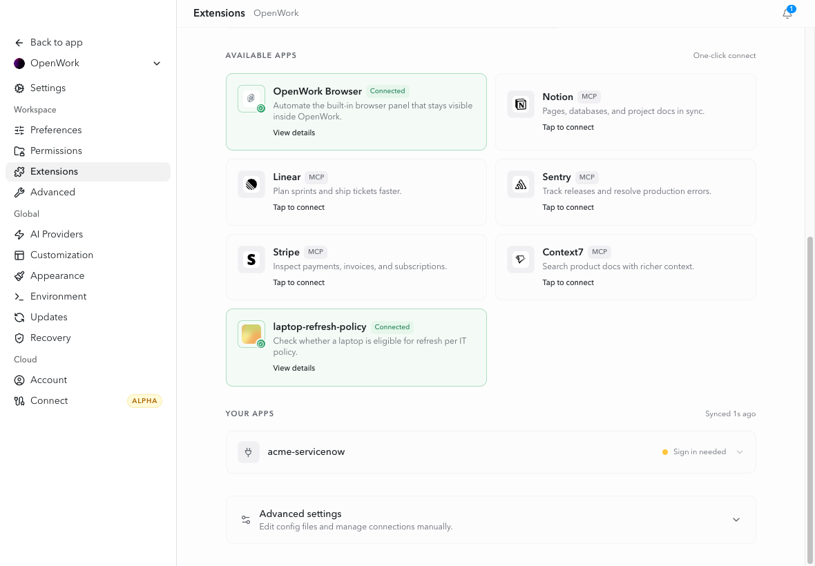Click View details under OpenWork Browser
This screenshot has height=566, width=815.
(294, 133)
